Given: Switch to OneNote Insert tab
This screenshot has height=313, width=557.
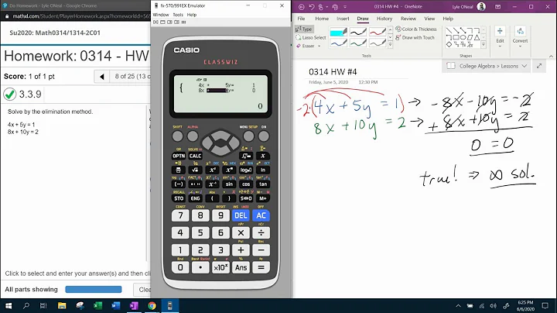Looking at the screenshot, I should click(343, 19).
